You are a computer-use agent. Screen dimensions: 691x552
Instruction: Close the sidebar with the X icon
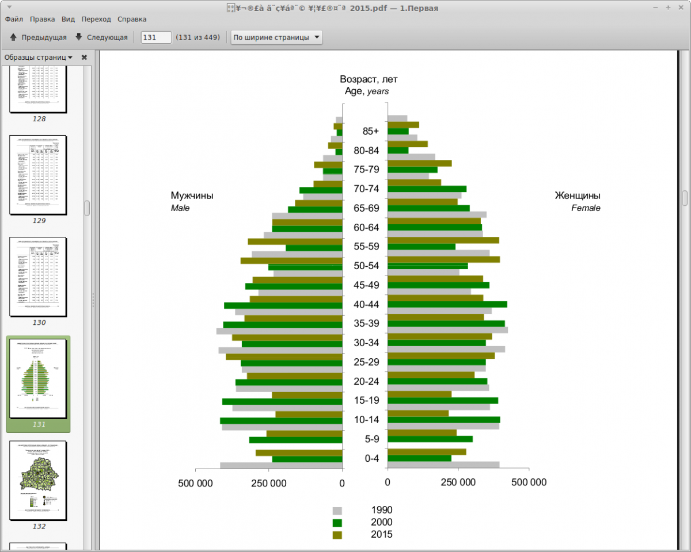(84, 57)
